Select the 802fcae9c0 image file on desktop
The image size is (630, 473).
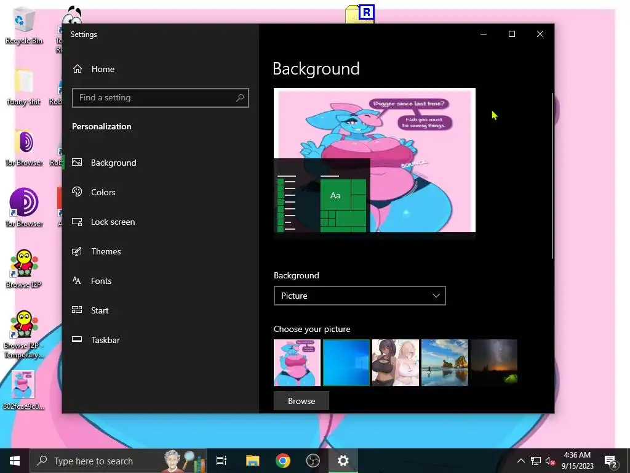pos(23,390)
